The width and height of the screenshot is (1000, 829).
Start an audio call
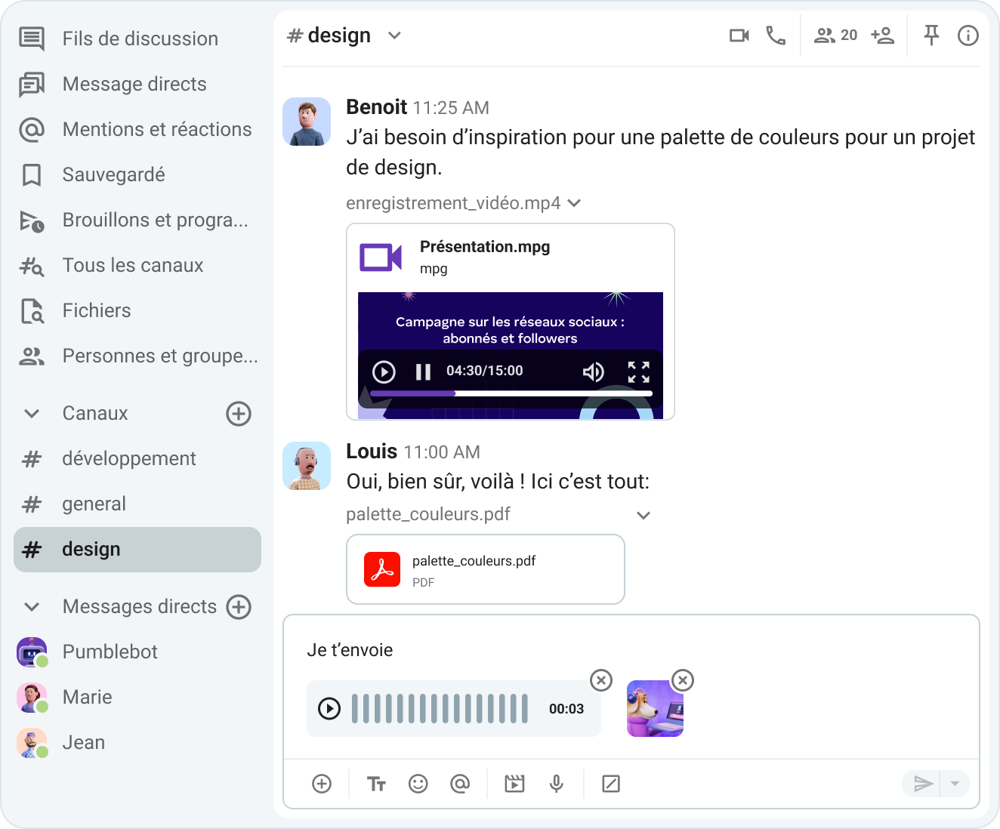pyautogui.click(x=776, y=35)
